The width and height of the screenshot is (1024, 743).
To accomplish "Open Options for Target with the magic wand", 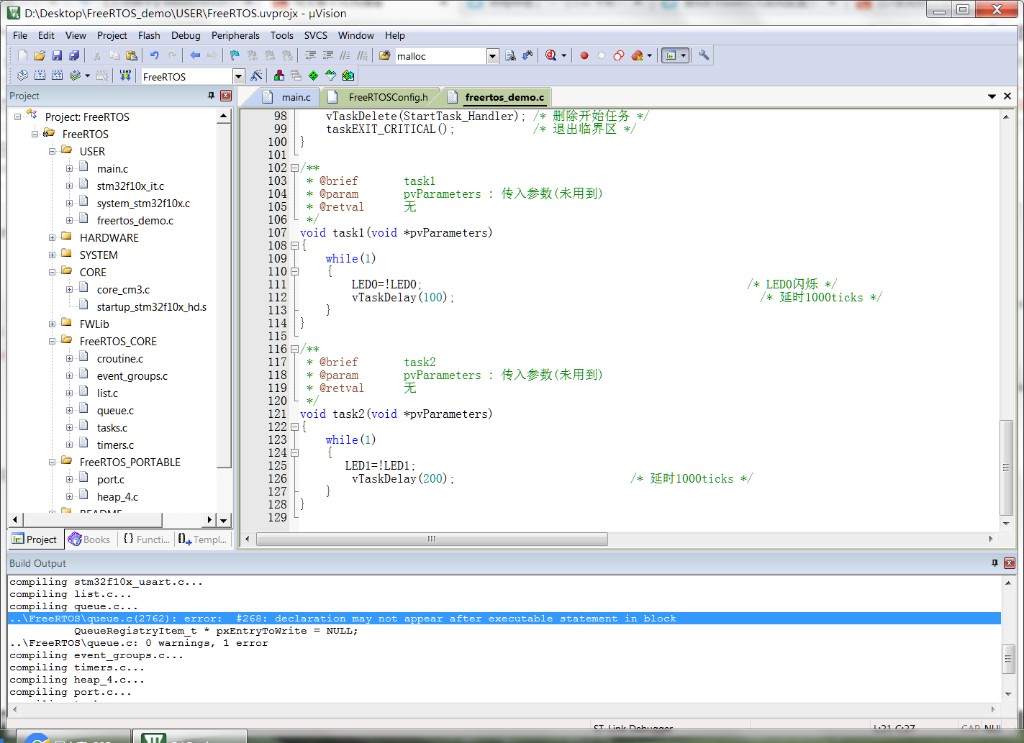I will click(x=256, y=76).
